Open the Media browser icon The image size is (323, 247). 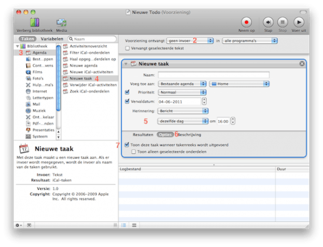(x=62, y=22)
